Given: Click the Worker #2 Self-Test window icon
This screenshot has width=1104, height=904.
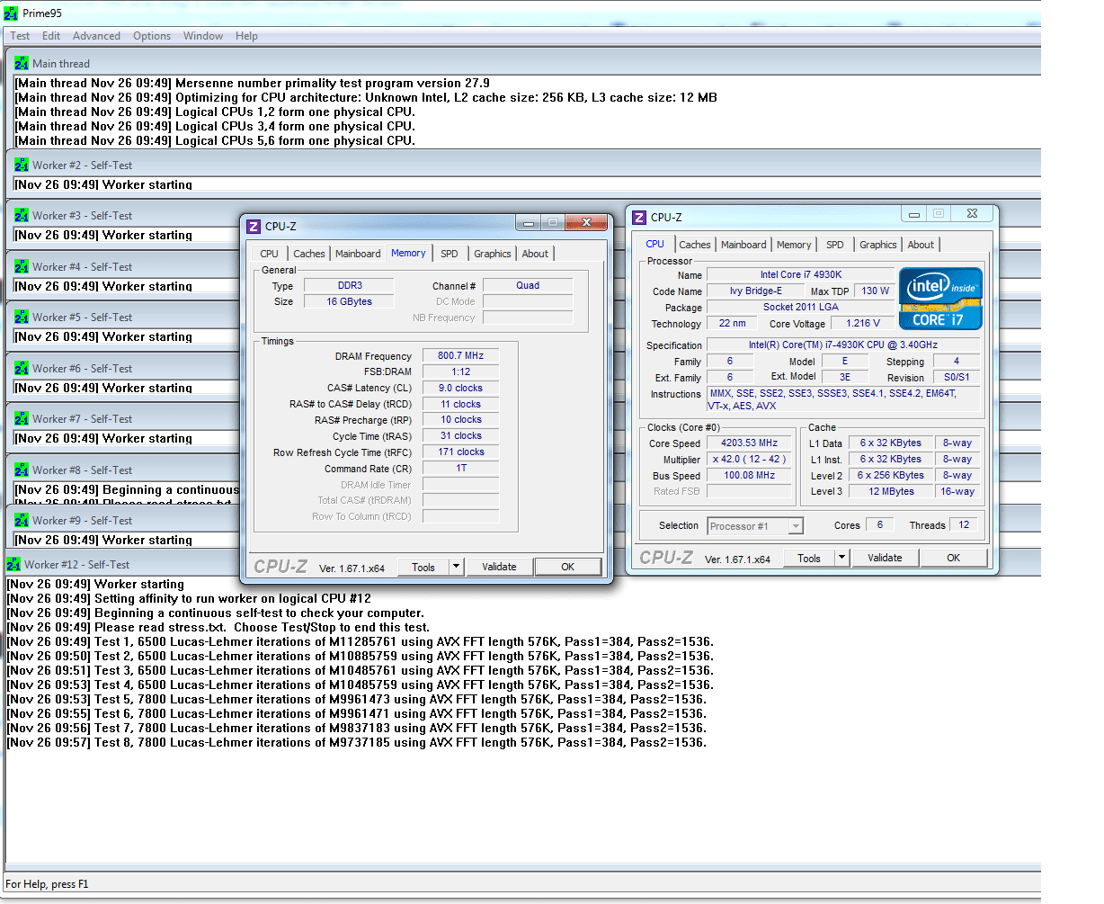Looking at the screenshot, I should pyautogui.click(x=21, y=166).
